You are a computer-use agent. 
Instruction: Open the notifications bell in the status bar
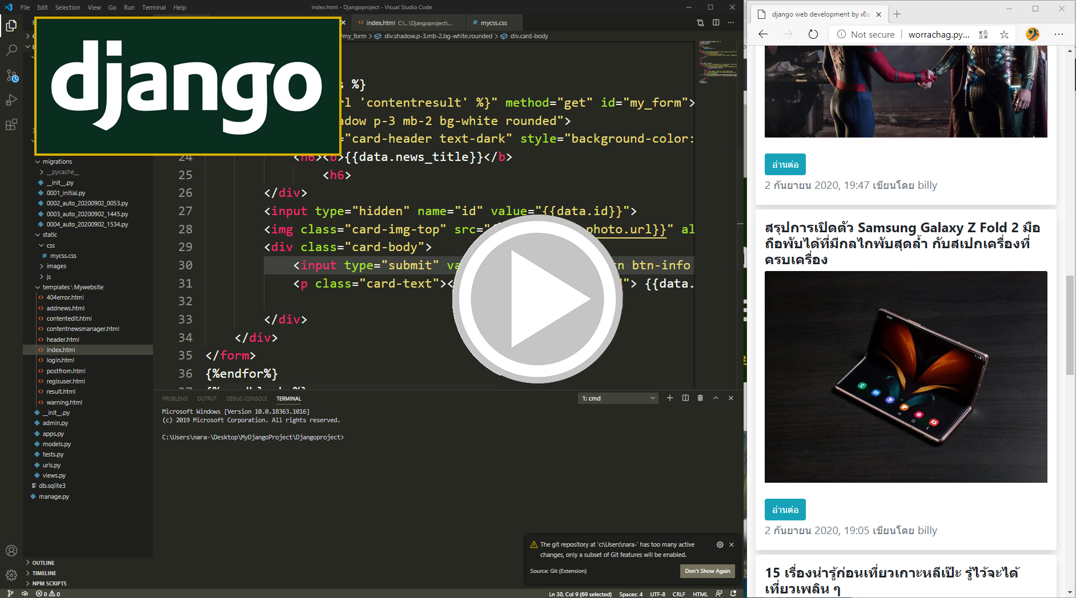tap(733, 593)
